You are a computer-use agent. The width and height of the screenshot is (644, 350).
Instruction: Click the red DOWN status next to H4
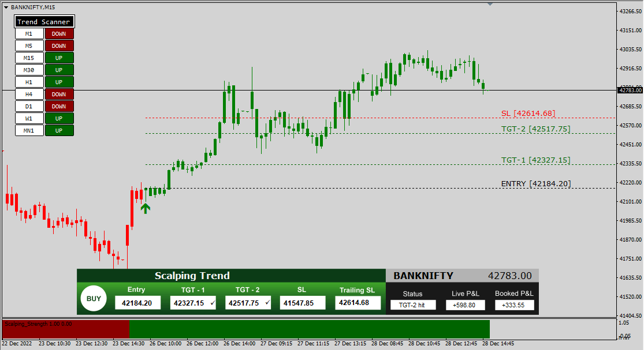(x=59, y=94)
